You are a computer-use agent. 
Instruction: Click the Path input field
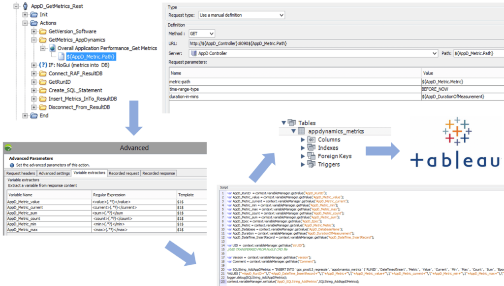478,53
